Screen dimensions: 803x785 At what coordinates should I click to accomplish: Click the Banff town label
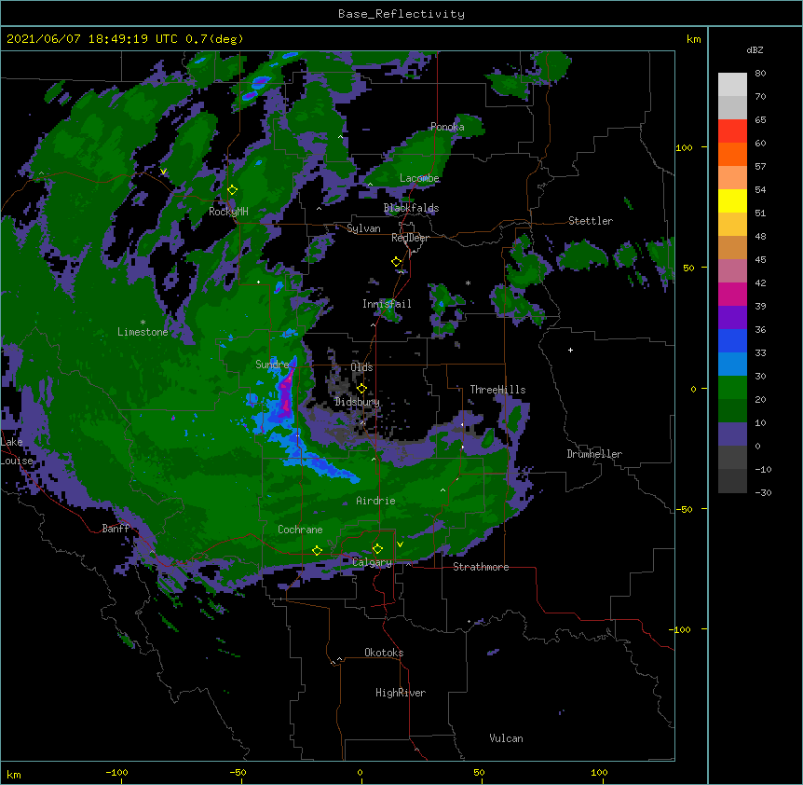[116, 529]
